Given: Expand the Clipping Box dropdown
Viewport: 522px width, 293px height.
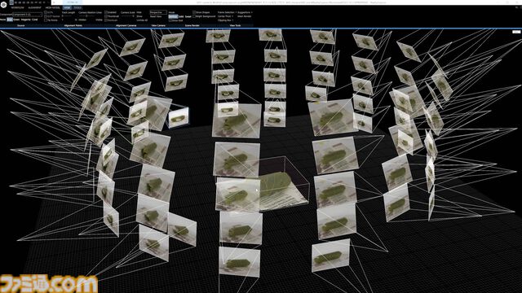Looking at the screenshot, I should [x=225, y=20].
